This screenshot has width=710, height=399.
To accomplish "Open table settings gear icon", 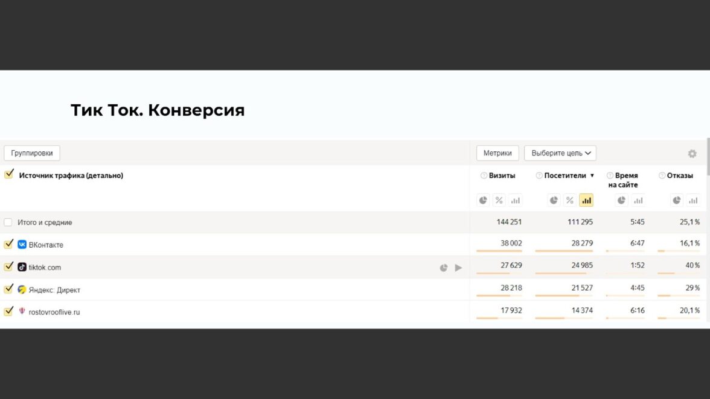I will click(x=692, y=154).
